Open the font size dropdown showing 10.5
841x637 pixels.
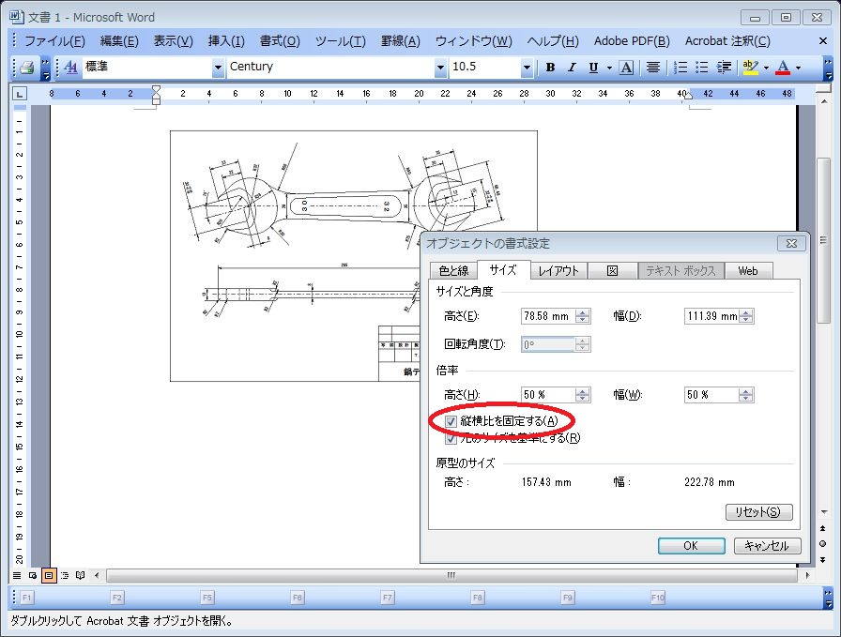coord(527,68)
